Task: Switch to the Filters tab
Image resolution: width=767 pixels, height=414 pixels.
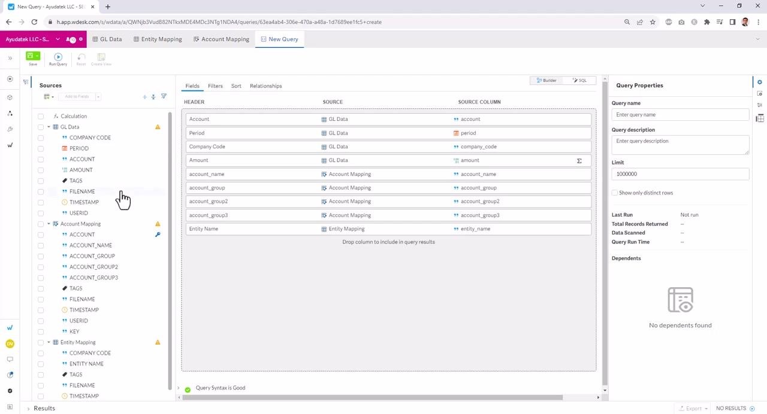Action: point(215,86)
